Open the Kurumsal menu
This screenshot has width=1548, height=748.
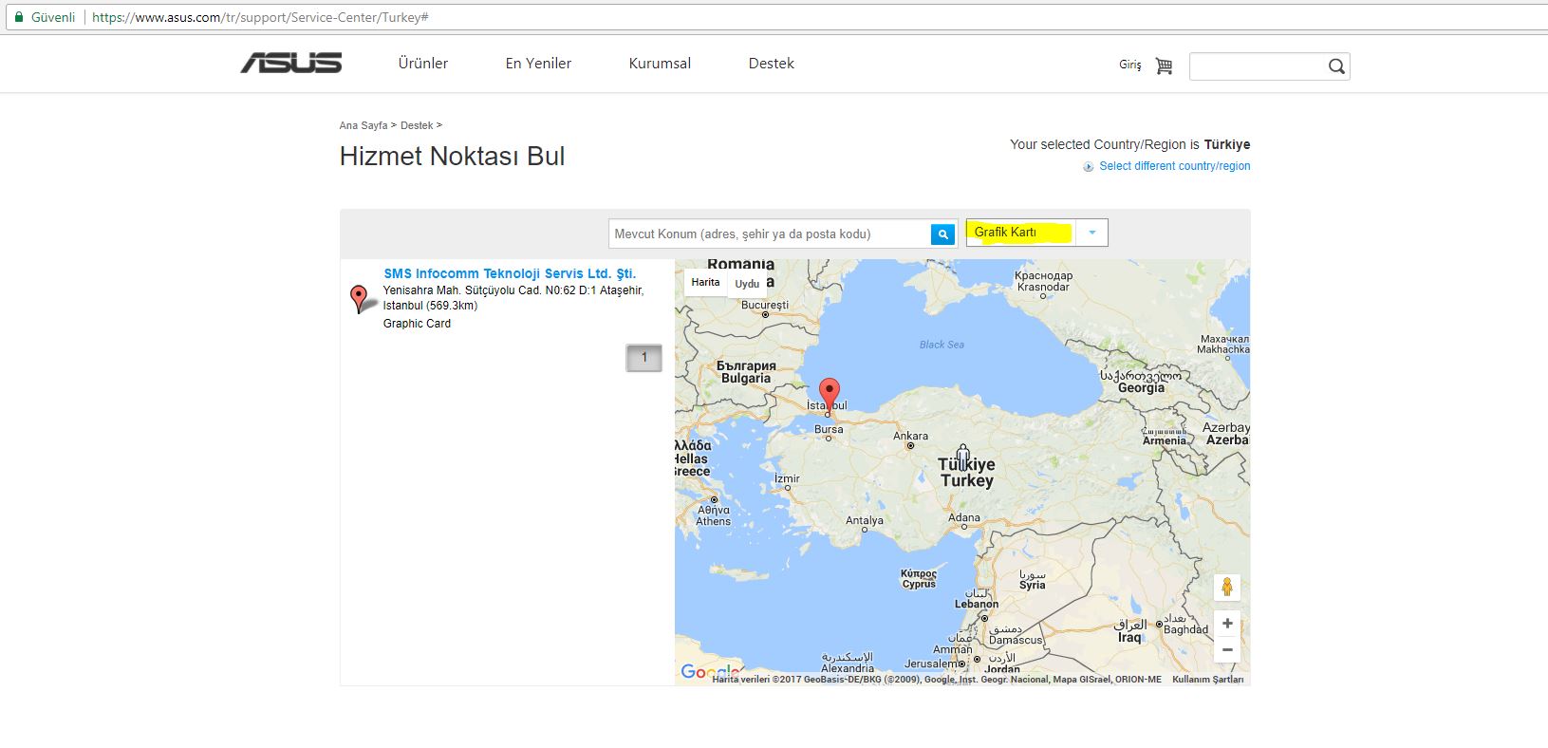tap(660, 64)
